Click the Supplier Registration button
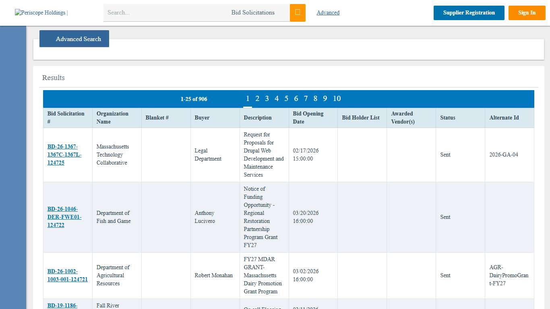550x309 pixels. tap(469, 12)
